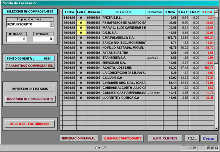Image resolution: width=220 pixels, height=152 pixels.
Task: Click the N° Desde input field
Action: point(16,39)
